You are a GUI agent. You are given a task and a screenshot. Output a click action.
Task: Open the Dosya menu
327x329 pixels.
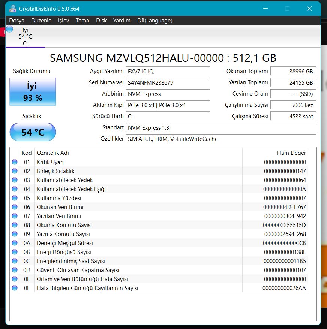[x=16, y=21]
